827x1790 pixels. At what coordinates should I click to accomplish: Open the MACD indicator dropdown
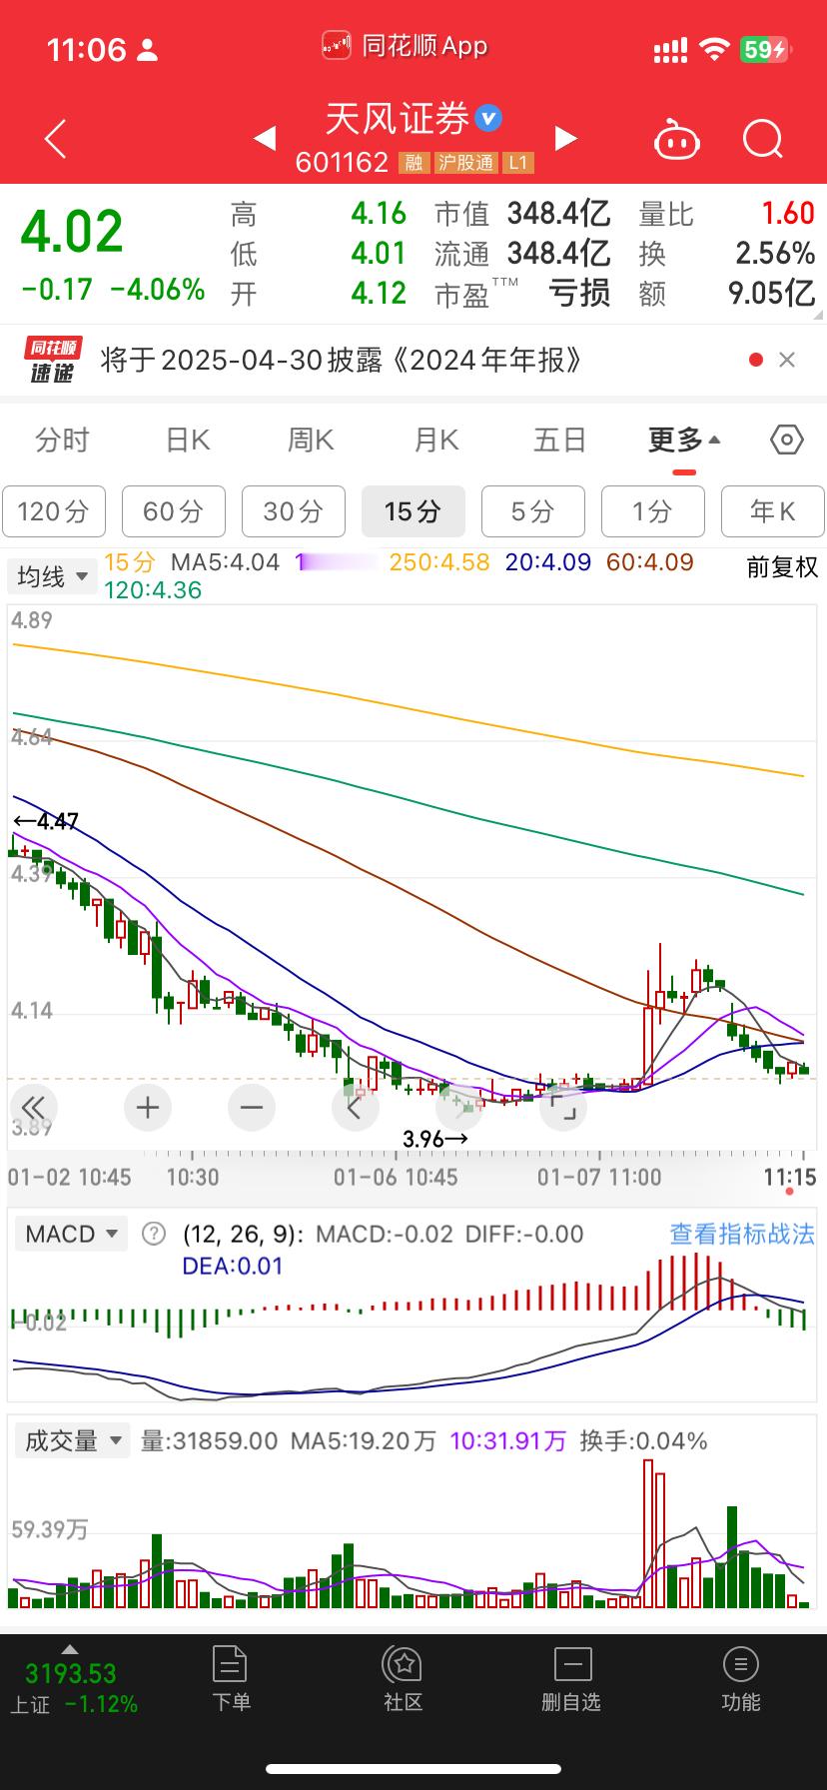click(70, 1234)
